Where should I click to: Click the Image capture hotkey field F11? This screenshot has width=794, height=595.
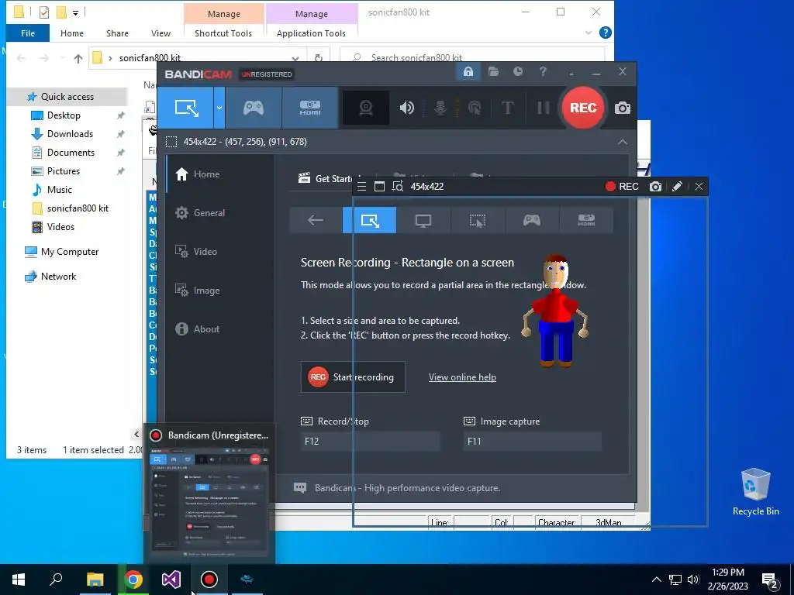532,441
